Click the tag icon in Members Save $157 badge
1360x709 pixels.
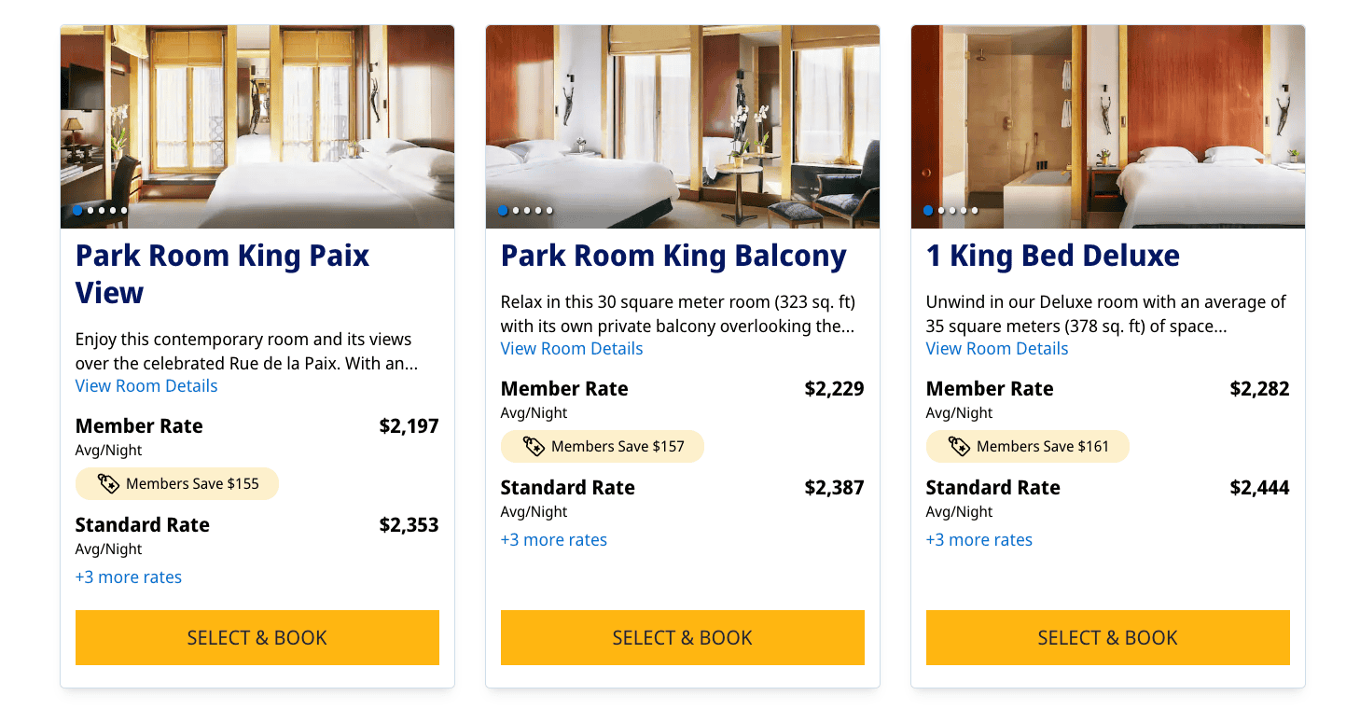[534, 446]
